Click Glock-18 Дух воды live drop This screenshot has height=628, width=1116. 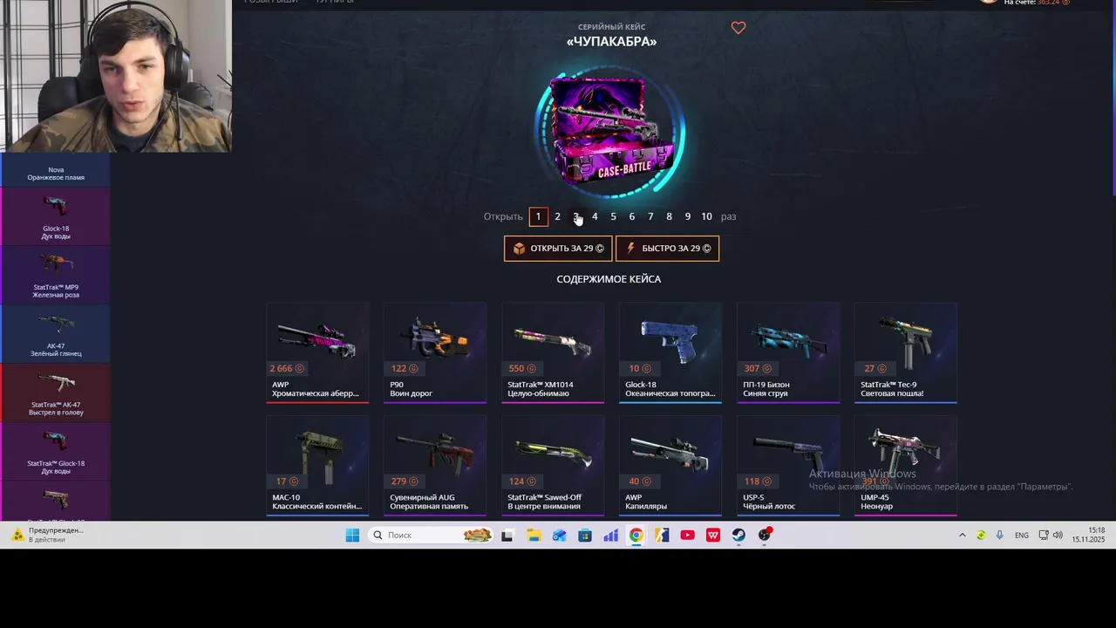pyautogui.click(x=55, y=216)
